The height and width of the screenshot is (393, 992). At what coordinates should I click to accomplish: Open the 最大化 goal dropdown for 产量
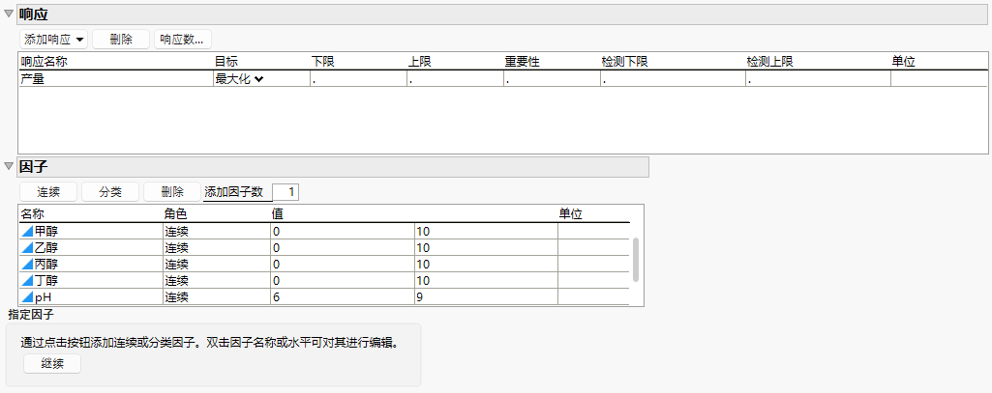click(x=240, y=79)
